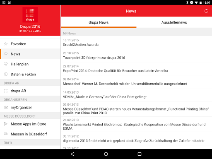This screenshot has width=212, height=159.
Task: Tap the Messe Apps im Store play icon
Action: (6, 124)
